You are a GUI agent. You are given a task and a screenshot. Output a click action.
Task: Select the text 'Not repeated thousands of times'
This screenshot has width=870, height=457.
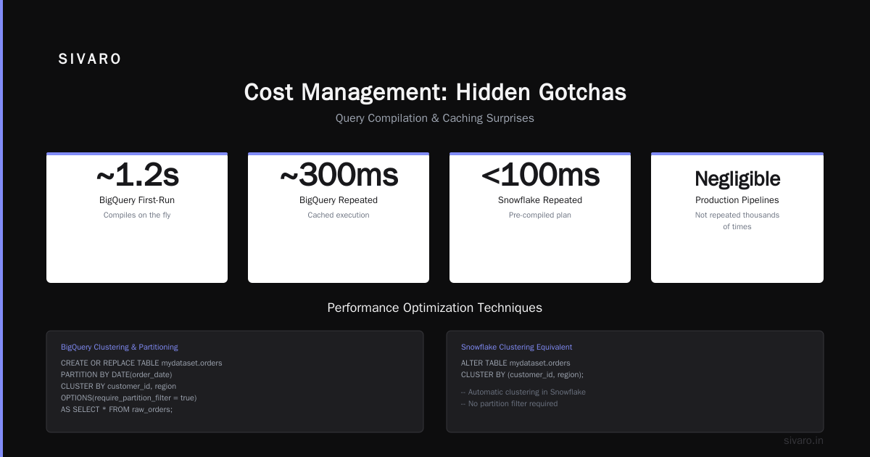coord(737,221)
